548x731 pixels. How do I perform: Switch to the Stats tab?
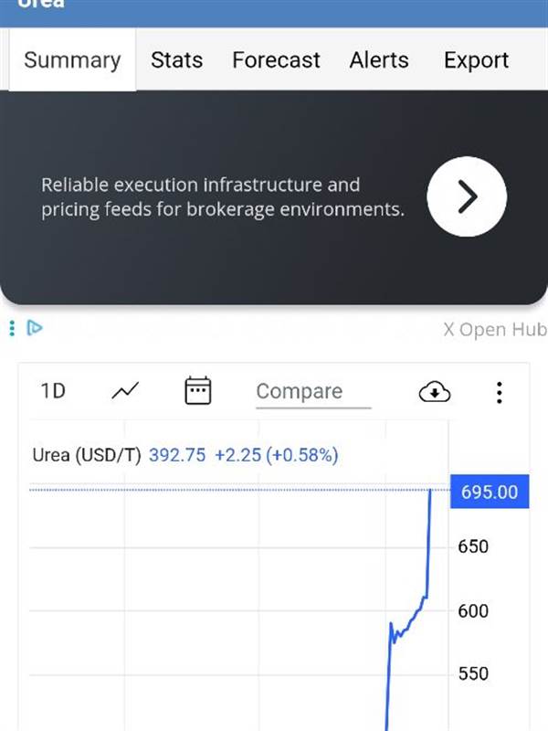point(176,60)
